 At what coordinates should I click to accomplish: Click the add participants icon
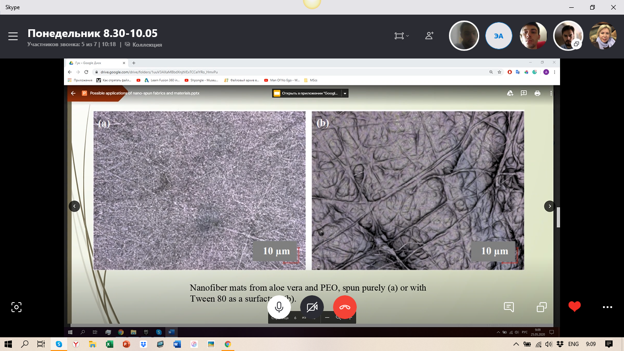pos(429,36)
